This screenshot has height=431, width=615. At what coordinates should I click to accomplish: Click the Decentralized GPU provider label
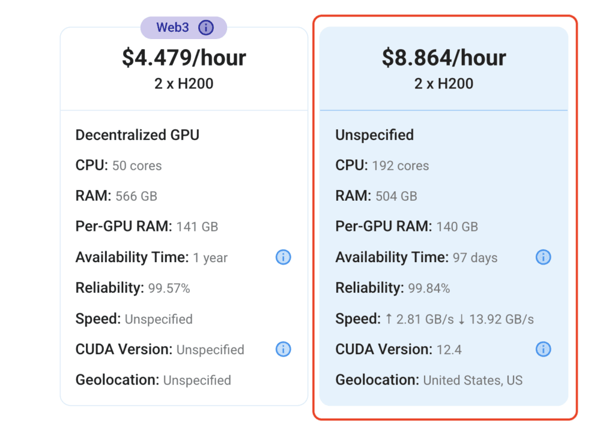click(x=138, y=135)
